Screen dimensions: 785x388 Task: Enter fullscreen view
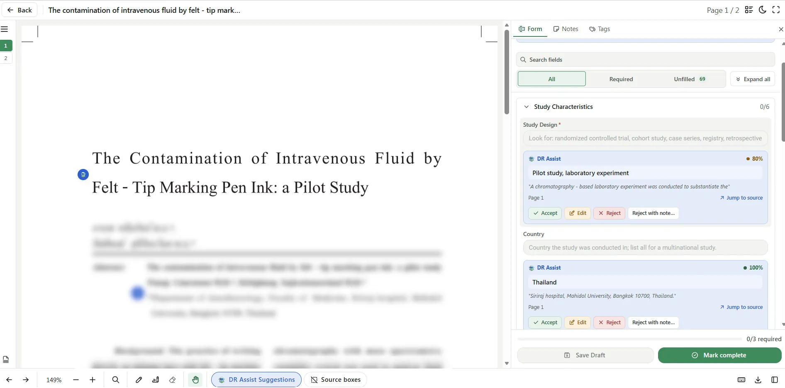[x=776, y=10]
